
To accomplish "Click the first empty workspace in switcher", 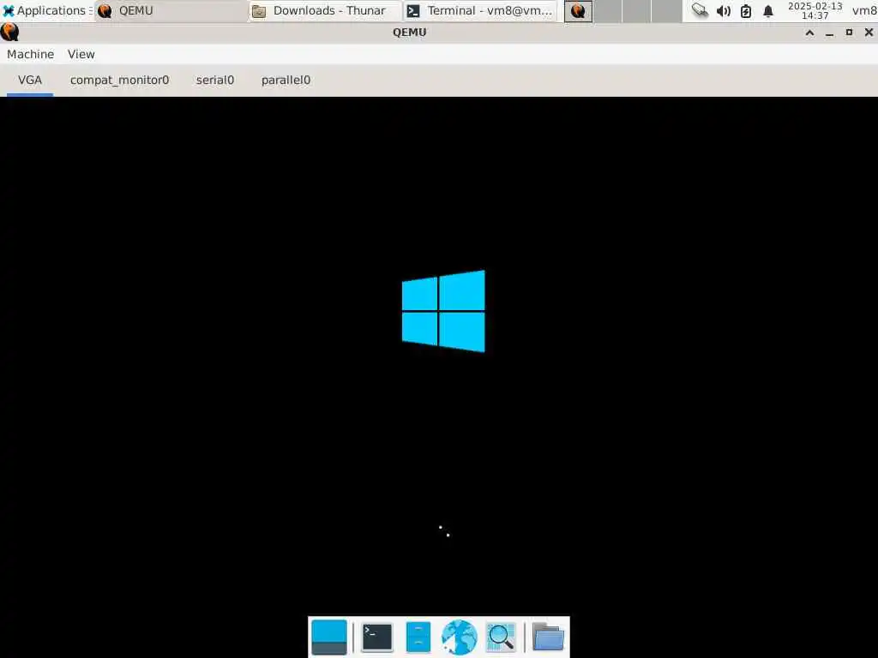I will 608,10.
